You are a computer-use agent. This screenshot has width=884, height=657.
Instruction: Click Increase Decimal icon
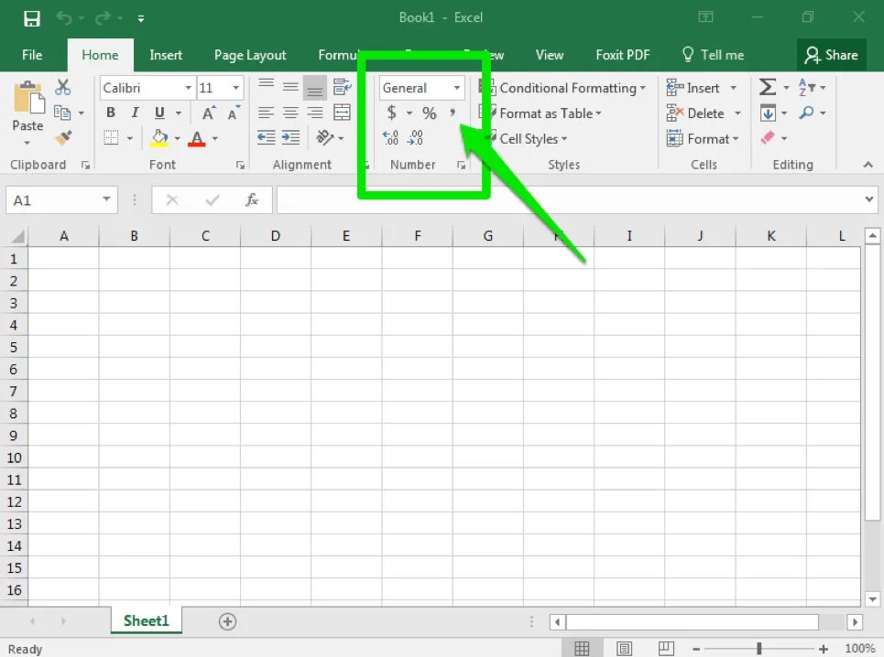pyautogui.click(x=390, y=137)
